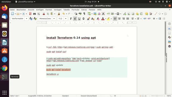Open the Extras menu
172x97 pixels.
click(x=84, y=10)
